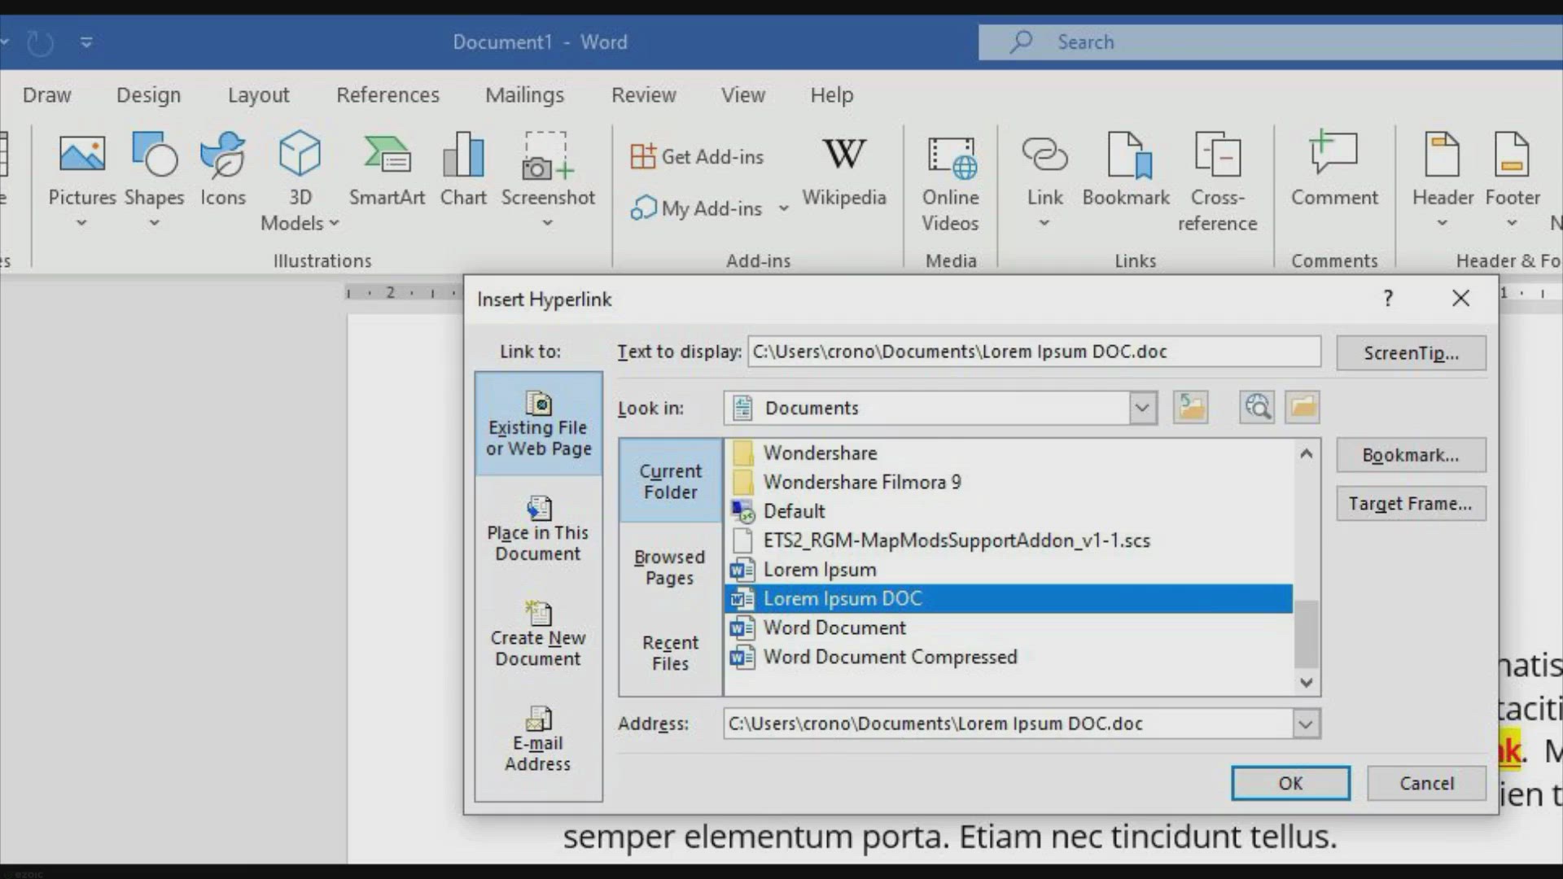Screen dimensions: 1563x879
Task: Switch to the References tab
Action: (x=387, y=95)
